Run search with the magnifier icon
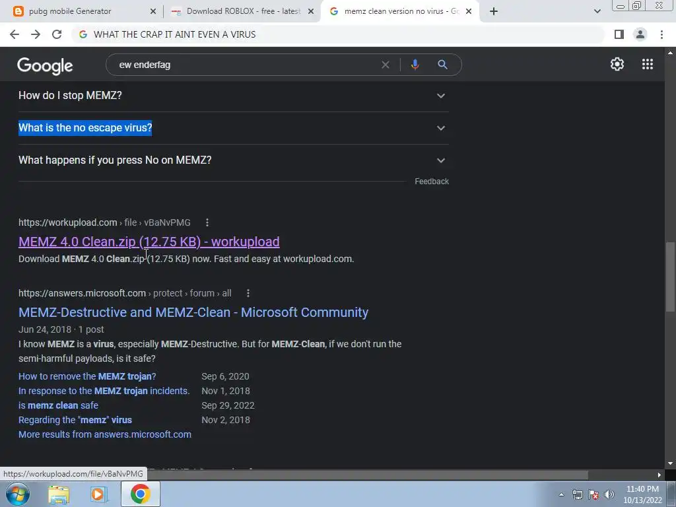The image size is (676, 507). point(442,65)
